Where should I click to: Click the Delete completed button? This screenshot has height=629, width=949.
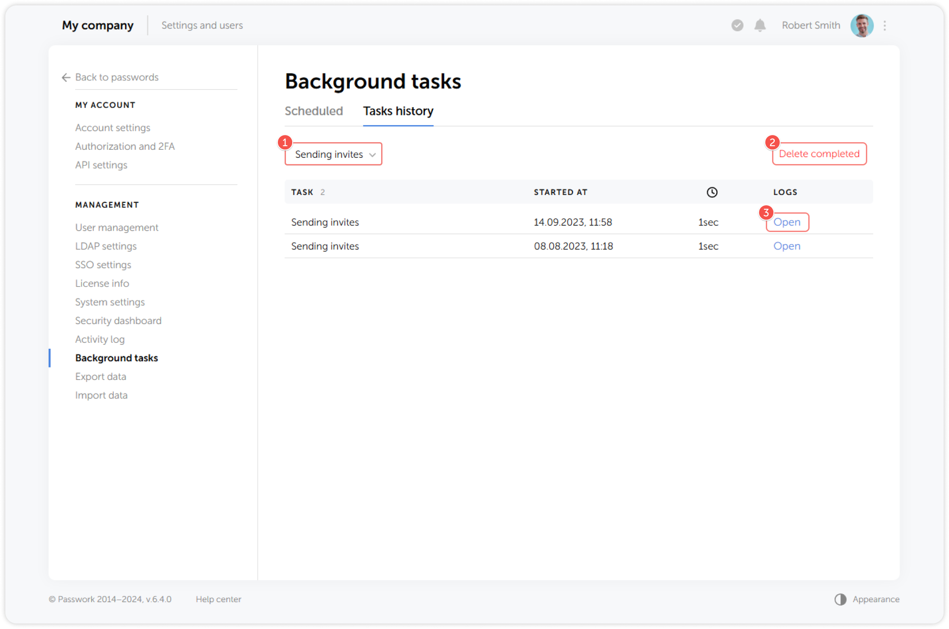tap(819, 153)
